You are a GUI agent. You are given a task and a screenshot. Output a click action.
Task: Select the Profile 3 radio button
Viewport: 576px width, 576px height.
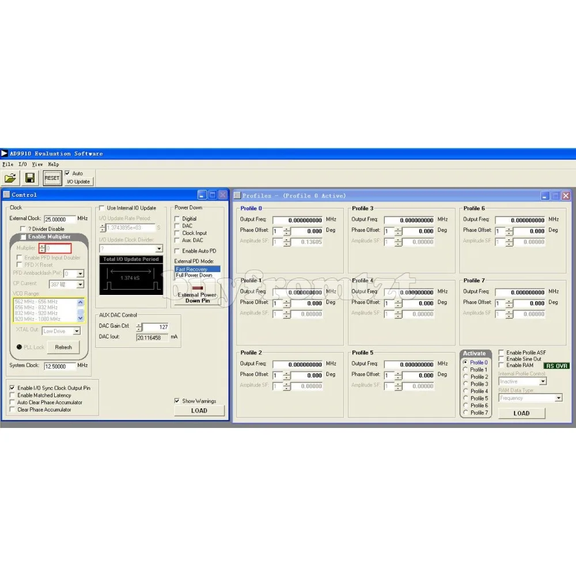[465, 384]
